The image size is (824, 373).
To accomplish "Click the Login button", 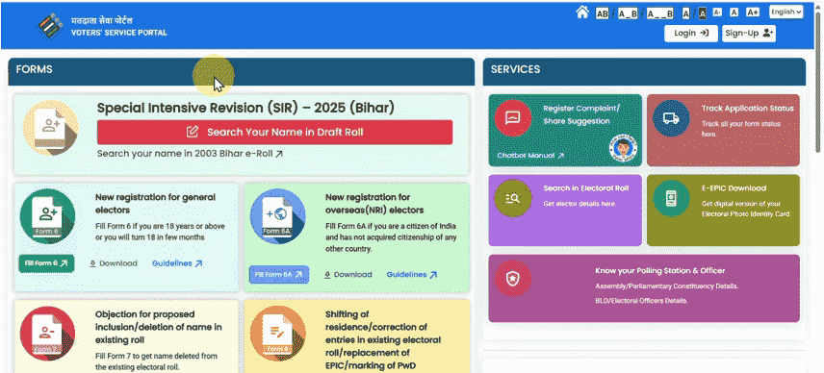I will click(691, 33).
